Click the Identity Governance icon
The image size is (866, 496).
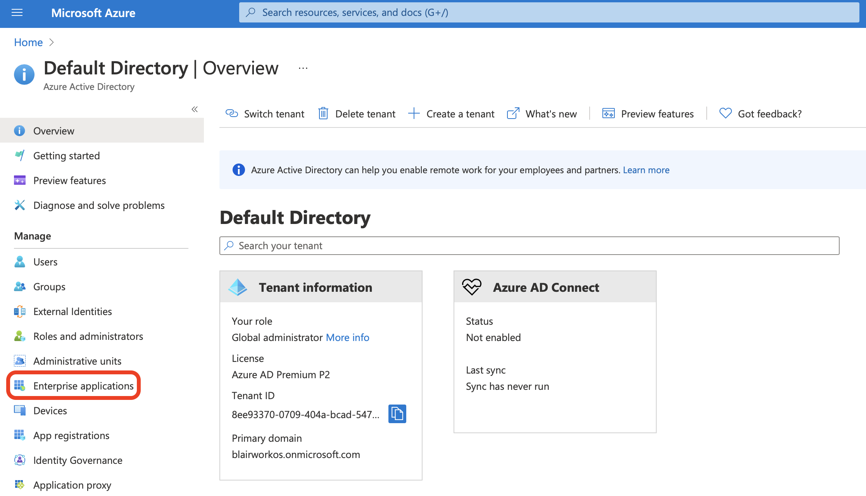tap(19, 460)
